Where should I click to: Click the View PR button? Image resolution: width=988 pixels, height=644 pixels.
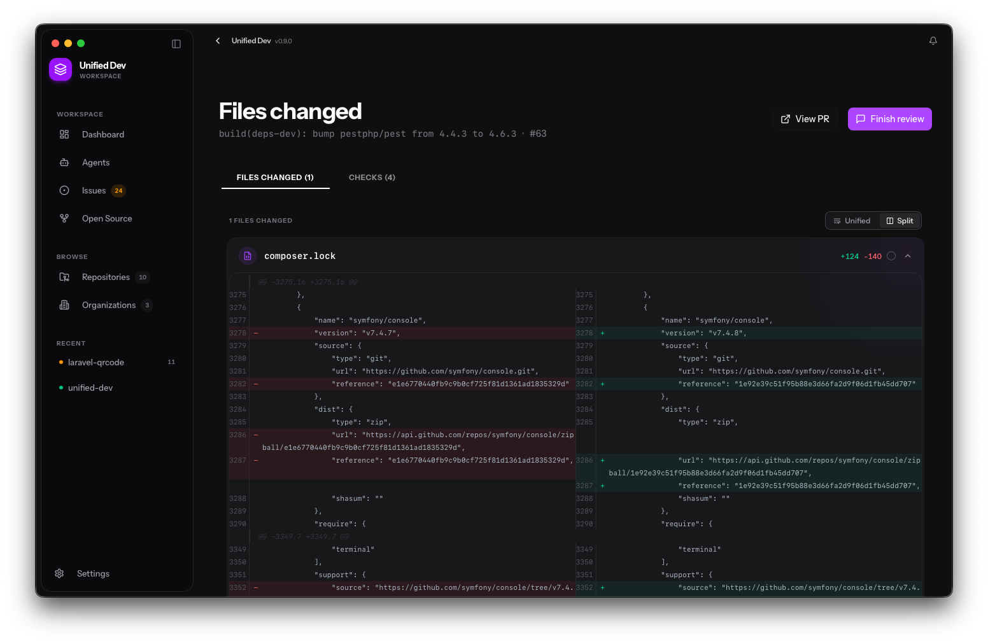point(805,119)
